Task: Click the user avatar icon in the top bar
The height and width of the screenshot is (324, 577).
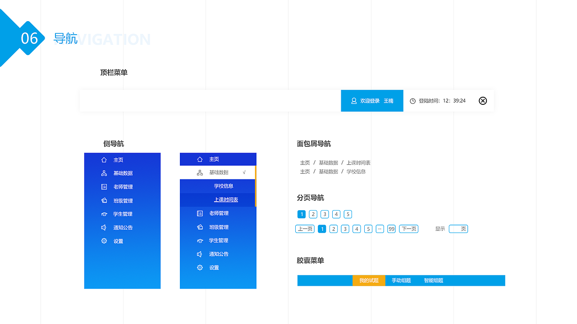Action: 354,101
